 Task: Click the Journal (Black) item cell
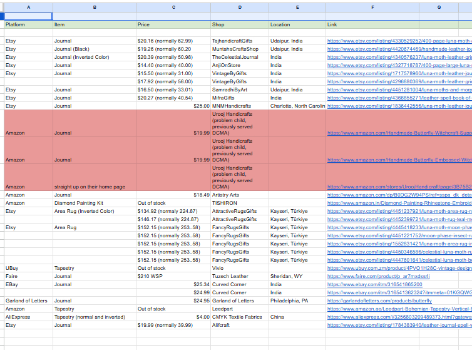[71, 49]
